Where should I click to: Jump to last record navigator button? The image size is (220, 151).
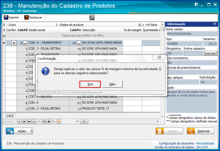[29, 122]
